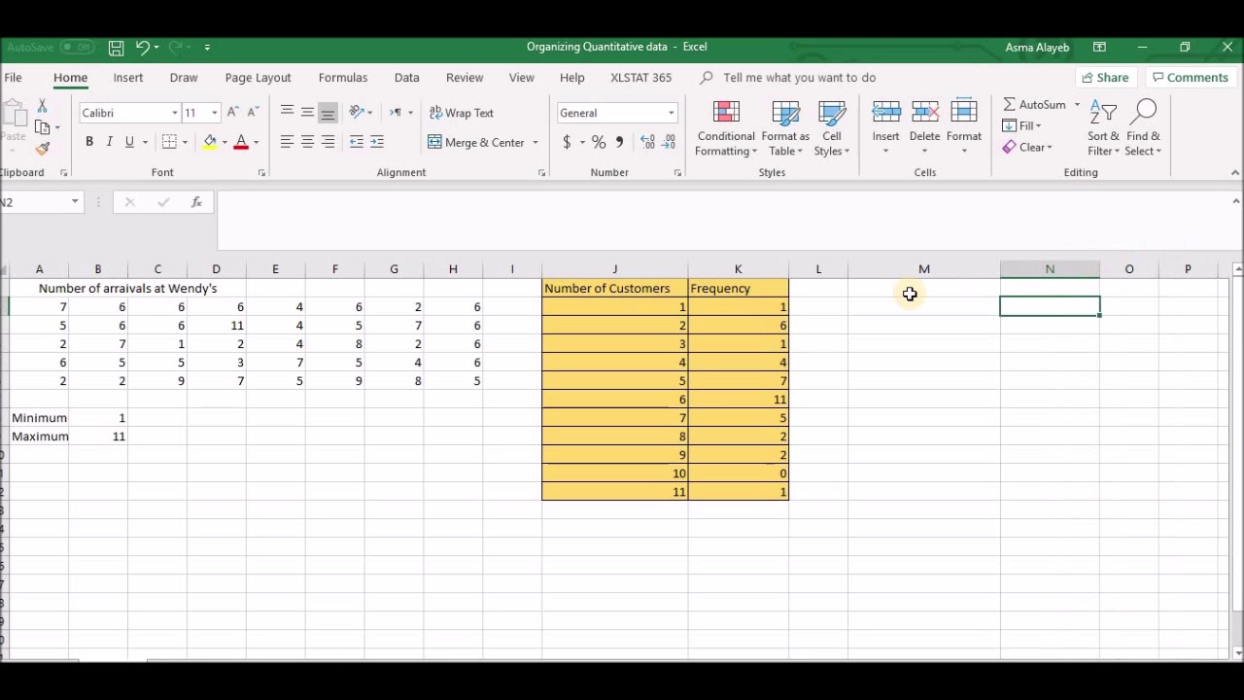Apply Percent Style format
The width and height of the screenshot is (1244, 700).
pos(599,142)
